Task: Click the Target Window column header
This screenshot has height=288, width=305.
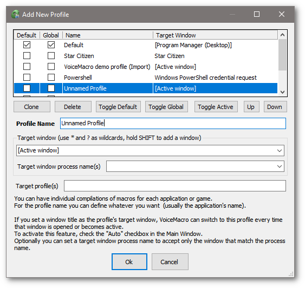Action: point(215,35)
